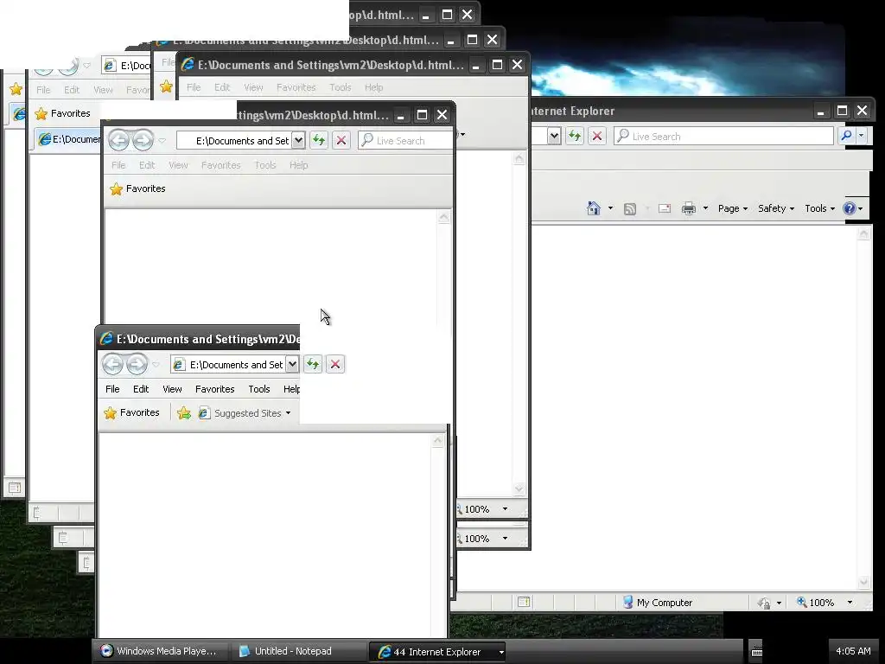Open the File menu in the frontmost window
The image size is (885, 664).
[112, 389]
